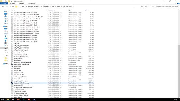Open the Customize Quick Access Toolbar dropdown
The height and width of the screenshot is (101, 180).
point(11,1)
